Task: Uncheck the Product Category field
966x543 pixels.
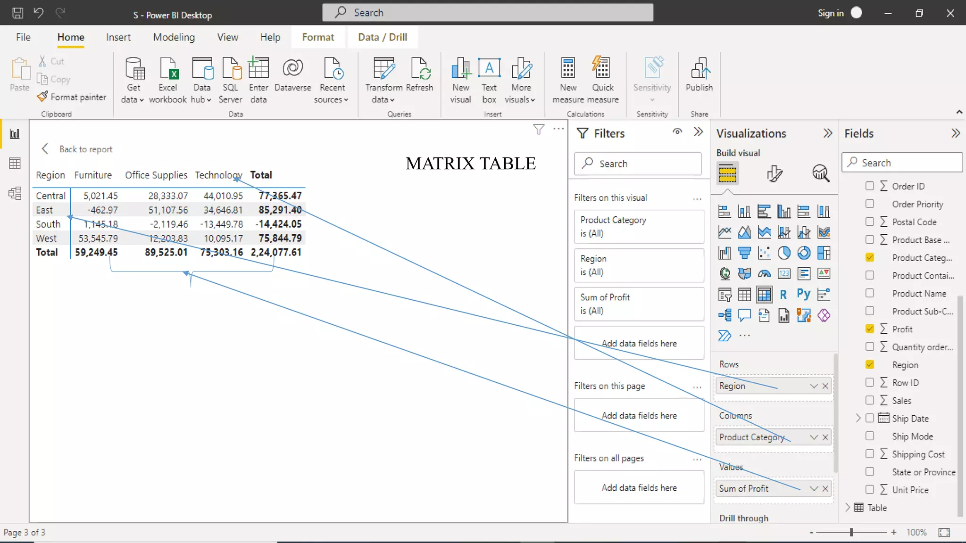Action: [870, 257]
